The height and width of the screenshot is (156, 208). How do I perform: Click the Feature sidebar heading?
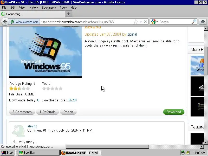tap(197, 127)
